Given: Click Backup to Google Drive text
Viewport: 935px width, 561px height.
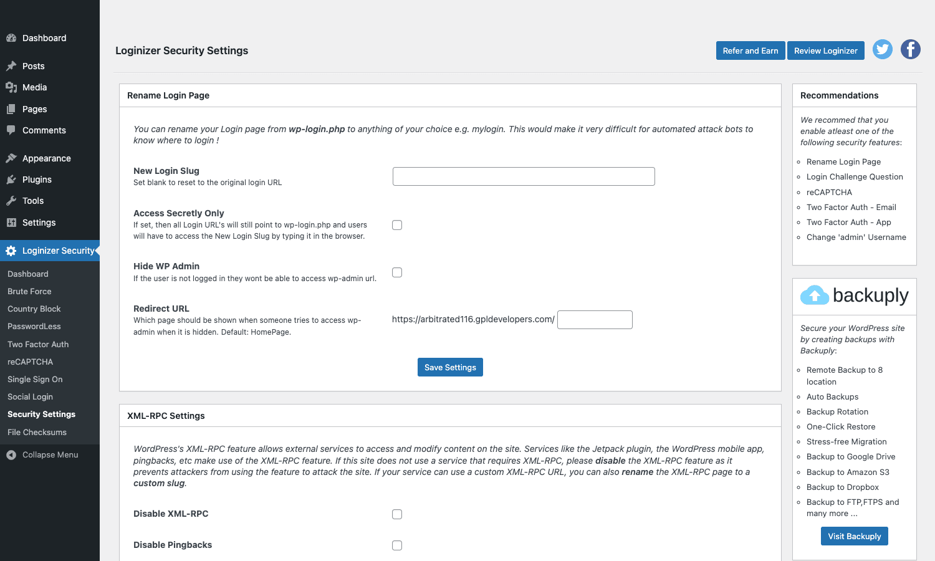Looking at the screenshot, I should [851, 456].
